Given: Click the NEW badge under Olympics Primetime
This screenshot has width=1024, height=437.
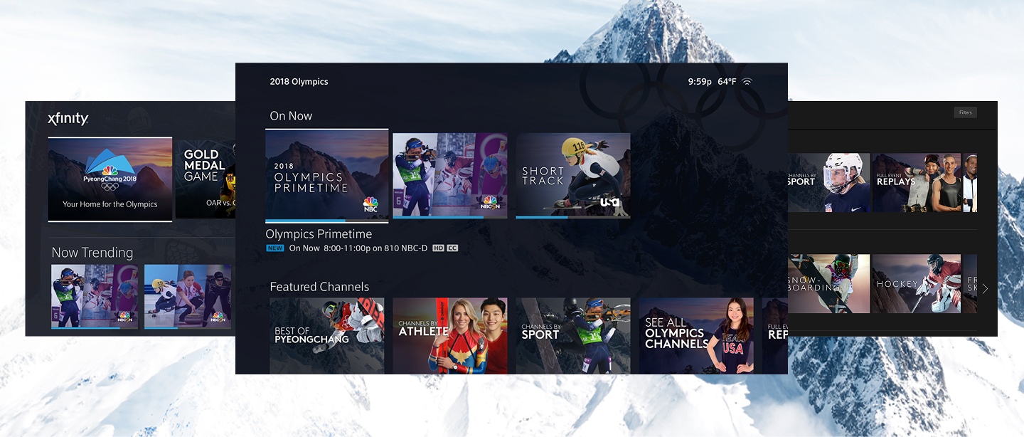Looking at the screenshot, I should [x=274, y=248].
